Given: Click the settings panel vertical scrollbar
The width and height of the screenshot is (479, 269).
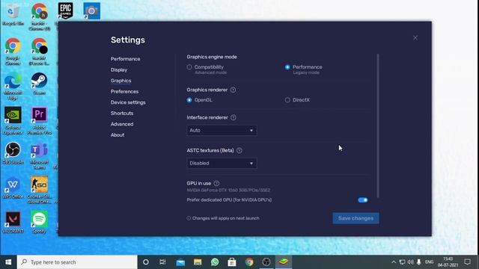Looking at the screenshot, I should 378,126.
